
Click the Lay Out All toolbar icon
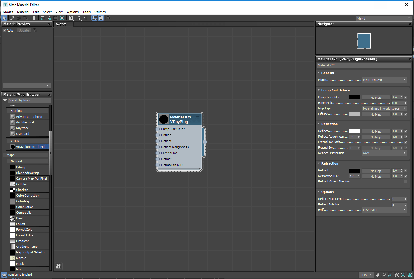point(79,18)
